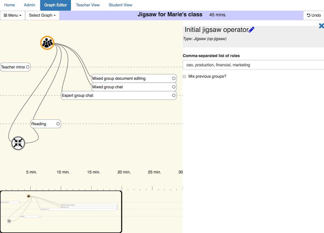Click the graph title Jigsaw for Marie's class
This screenshot has width=324, height=233.
[x=170, y=15]
